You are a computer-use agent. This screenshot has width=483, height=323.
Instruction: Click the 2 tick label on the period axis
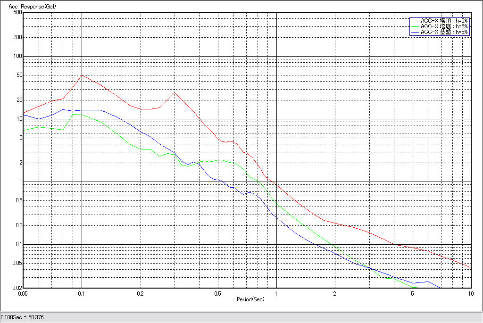click(334, 294)
